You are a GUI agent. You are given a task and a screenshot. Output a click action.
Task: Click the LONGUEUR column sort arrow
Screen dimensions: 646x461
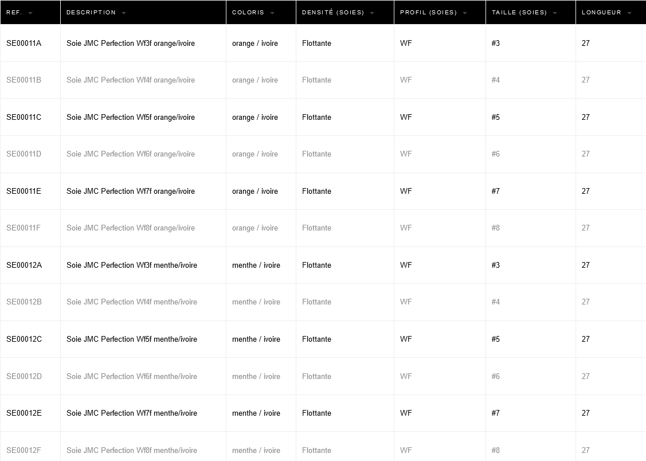(x=629, y=13)
